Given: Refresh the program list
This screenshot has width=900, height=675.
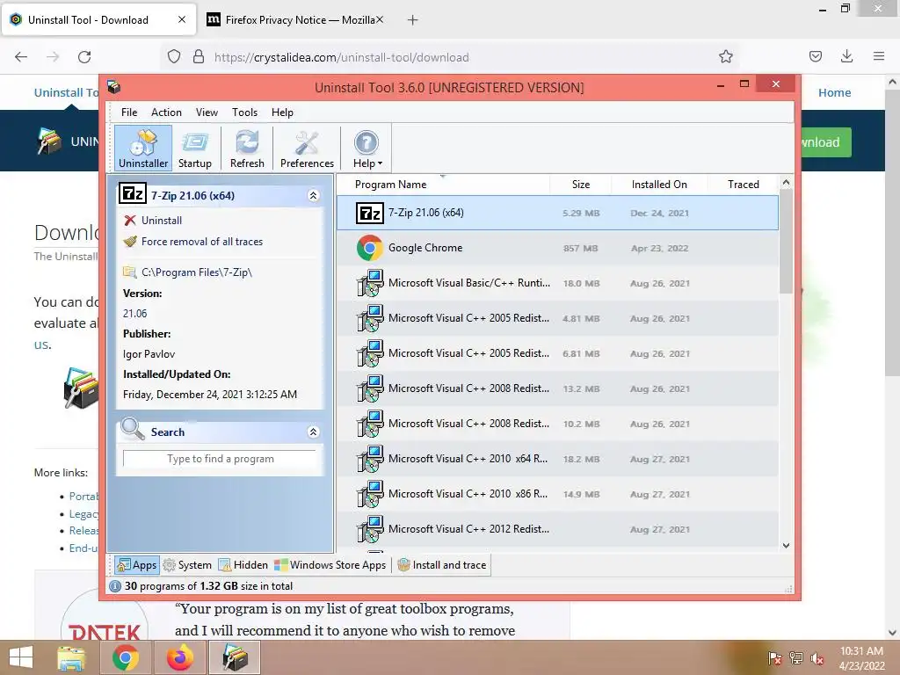Looking at the screenshot, I should coord(247,148).
